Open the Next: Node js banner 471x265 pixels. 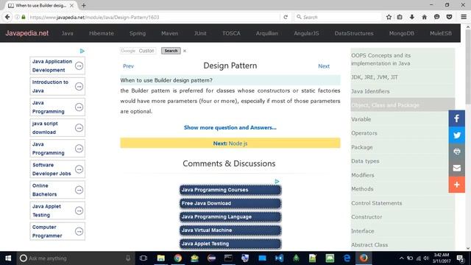[x=230, y=144]
